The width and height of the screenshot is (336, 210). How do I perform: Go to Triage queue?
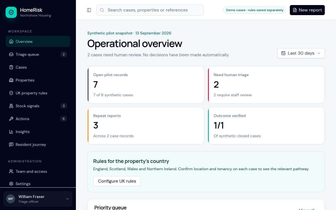point(38,54)
